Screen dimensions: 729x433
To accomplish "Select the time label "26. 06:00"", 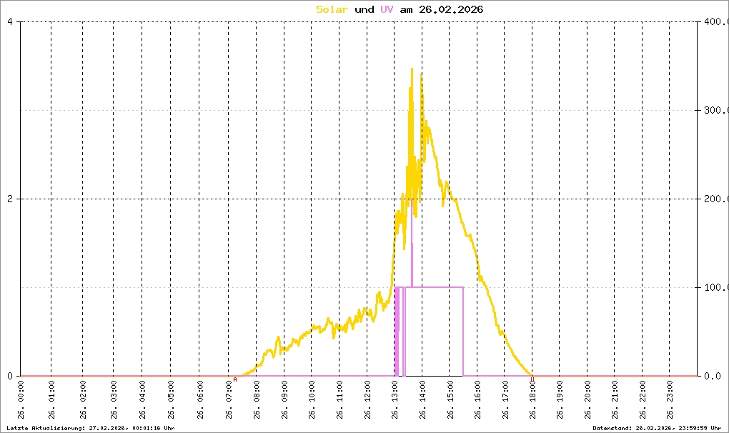I will 200,400.
